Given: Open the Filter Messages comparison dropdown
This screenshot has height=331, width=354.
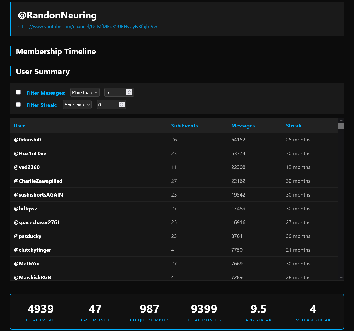Looking at the screenshot, I should pyautogui.click(x=85, y=93).
